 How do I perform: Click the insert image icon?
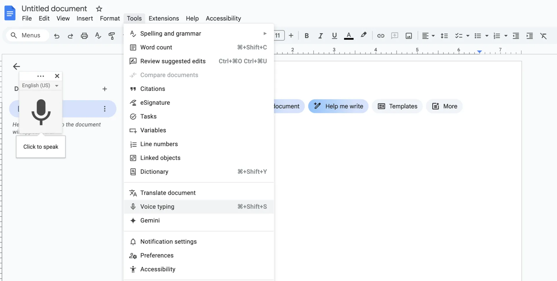(408, 36)
